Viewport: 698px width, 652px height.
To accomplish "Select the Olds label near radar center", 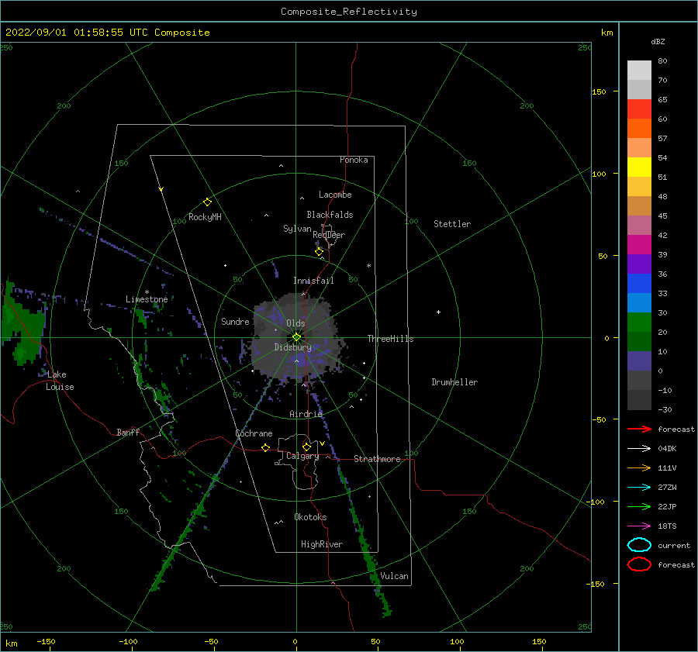I will pos(295,323).
